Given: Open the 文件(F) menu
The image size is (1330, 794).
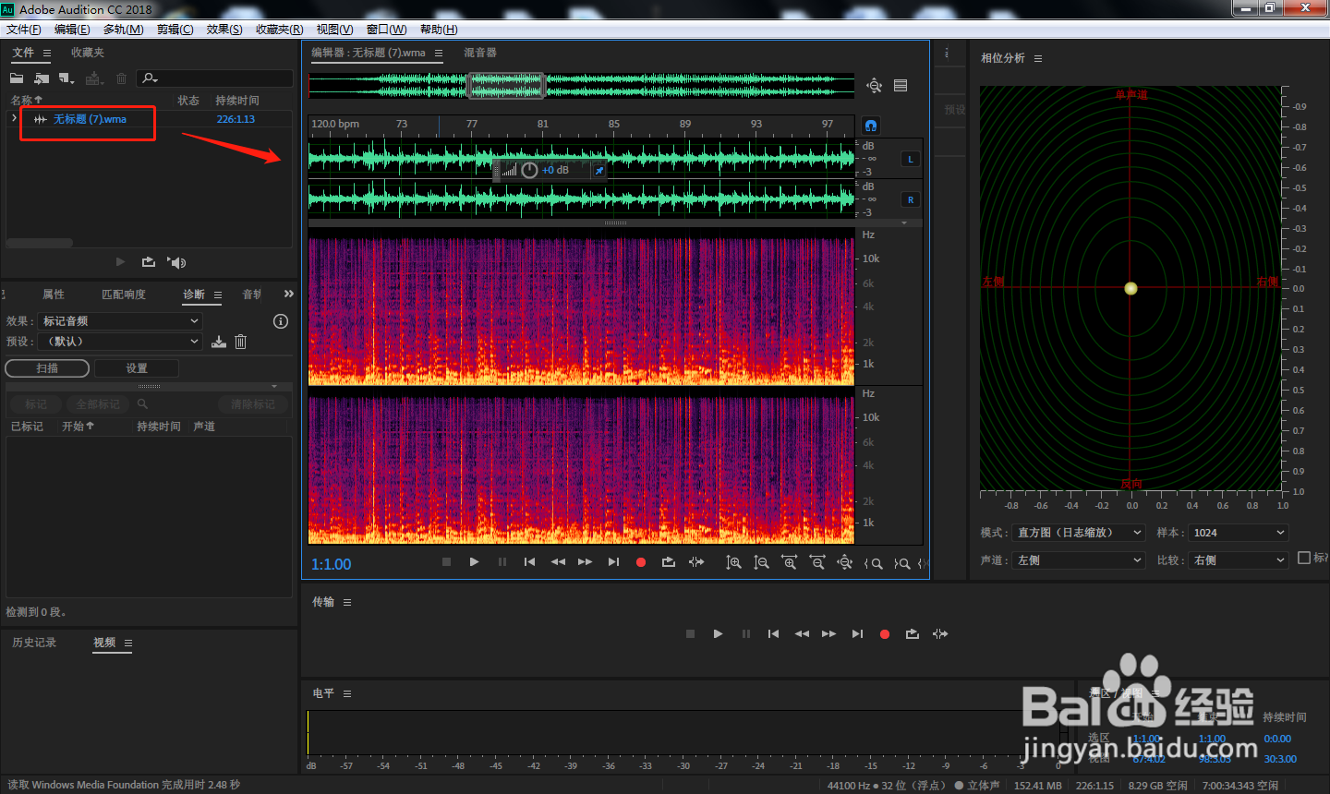Looking at the screenshot, I should click(x=24, y=30).
